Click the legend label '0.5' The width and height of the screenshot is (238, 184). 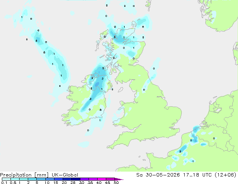pyautogui.click(x=13, y=182)
